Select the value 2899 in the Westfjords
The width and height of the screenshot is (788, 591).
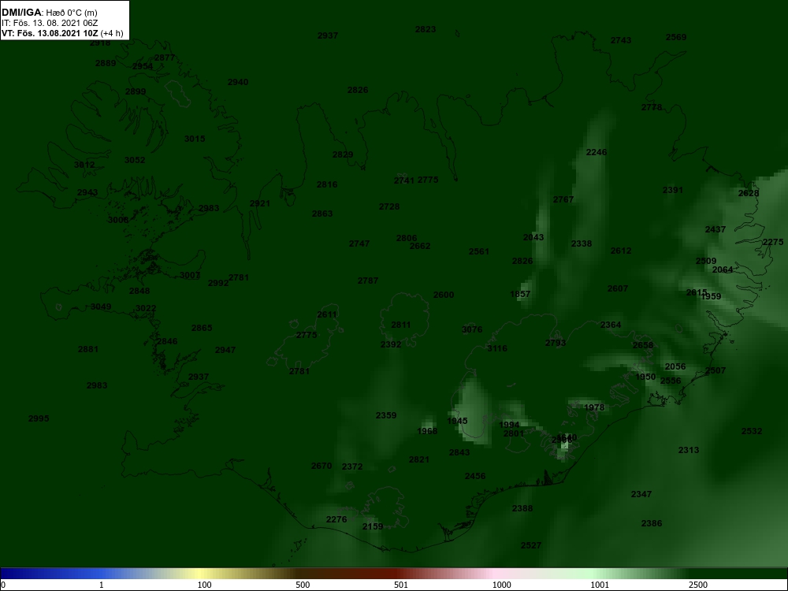[136, 91]
